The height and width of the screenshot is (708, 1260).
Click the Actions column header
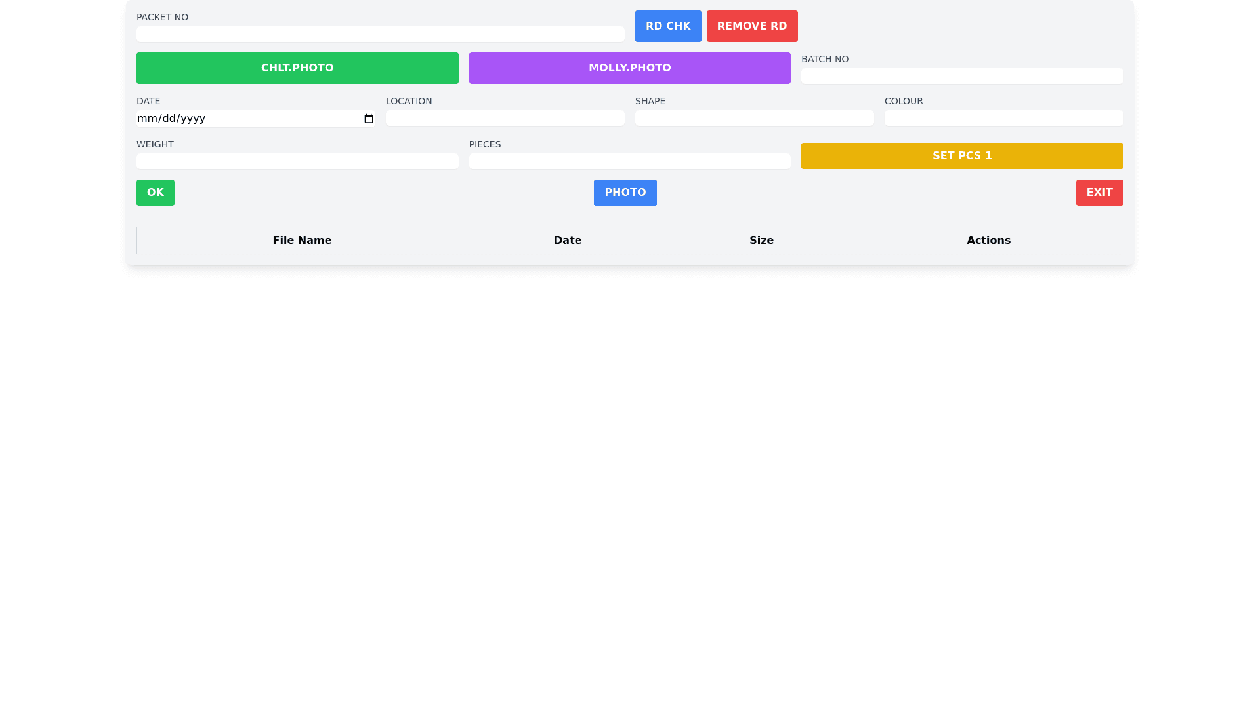pyautogui.click(x=988, y=241)
